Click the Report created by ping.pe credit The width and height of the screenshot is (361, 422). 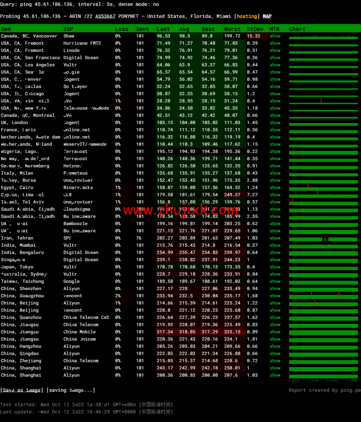point(324,390)
